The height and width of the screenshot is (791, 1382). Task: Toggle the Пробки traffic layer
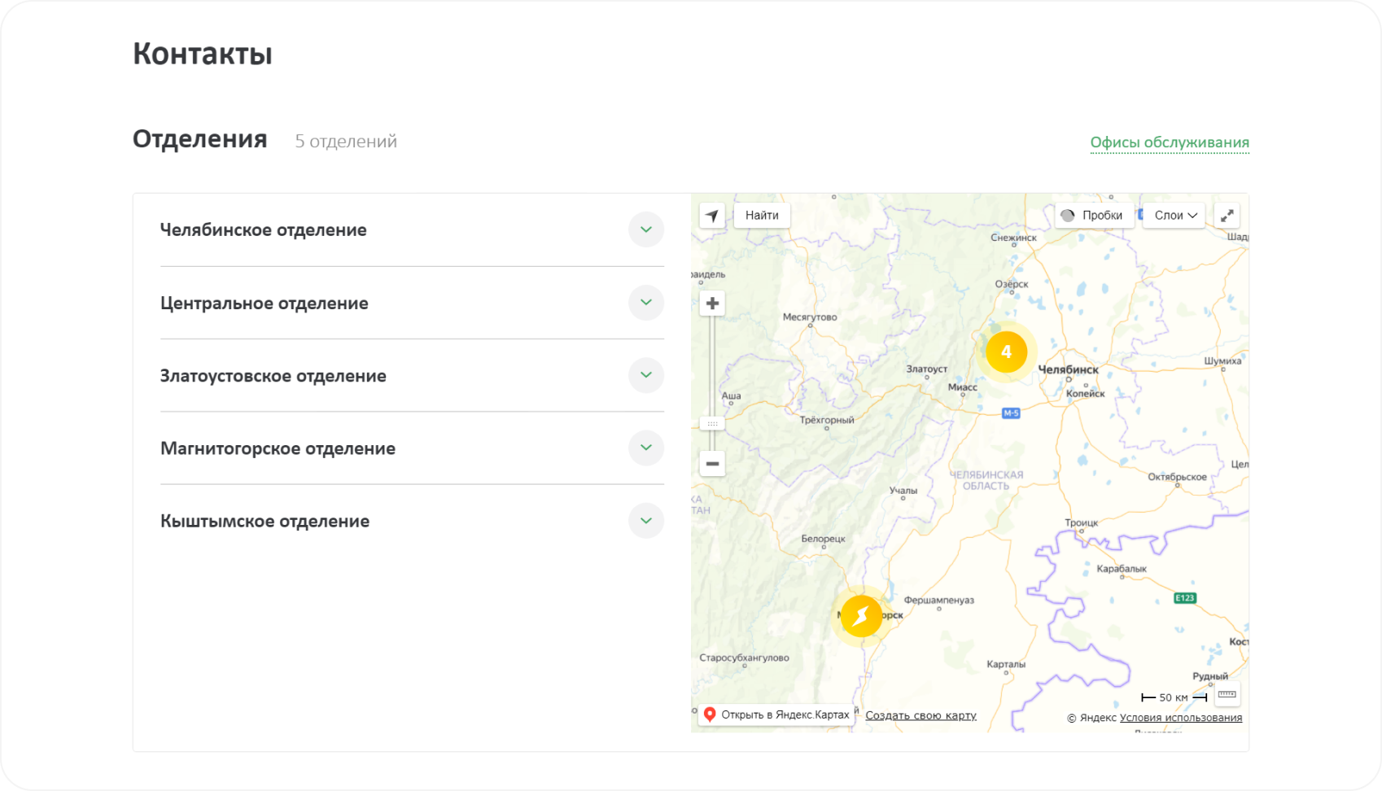click(1093, 216)
